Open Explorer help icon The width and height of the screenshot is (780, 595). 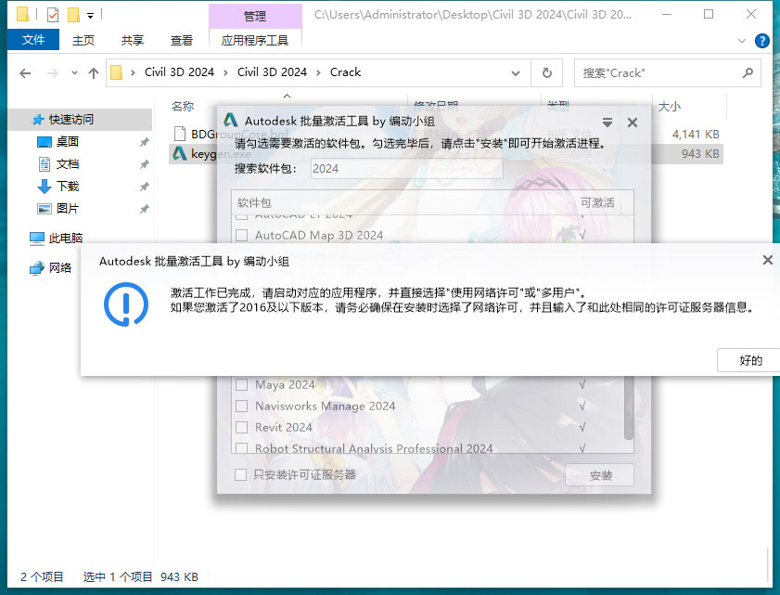pyautogui.click(x=761, y=41)
